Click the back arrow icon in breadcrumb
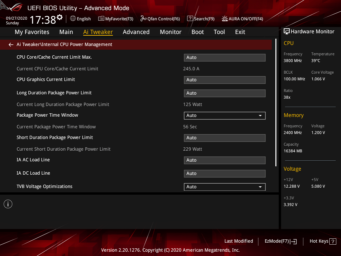This screenshot has height=256, width=341. [11, 45]
